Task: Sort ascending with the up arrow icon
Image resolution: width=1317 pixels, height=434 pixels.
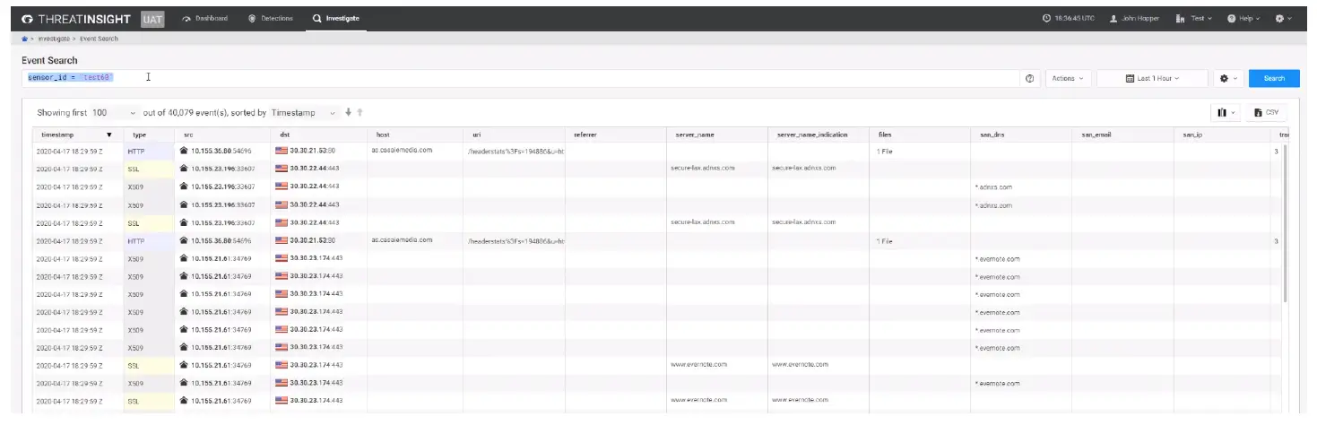Action: click(x=360, y=113)
